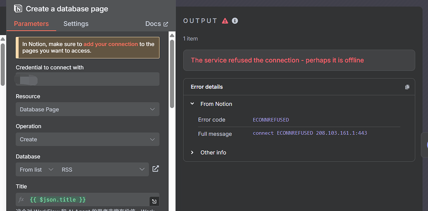
Task: Click the Credential to connect with field
Action: [x=87, y=79]
